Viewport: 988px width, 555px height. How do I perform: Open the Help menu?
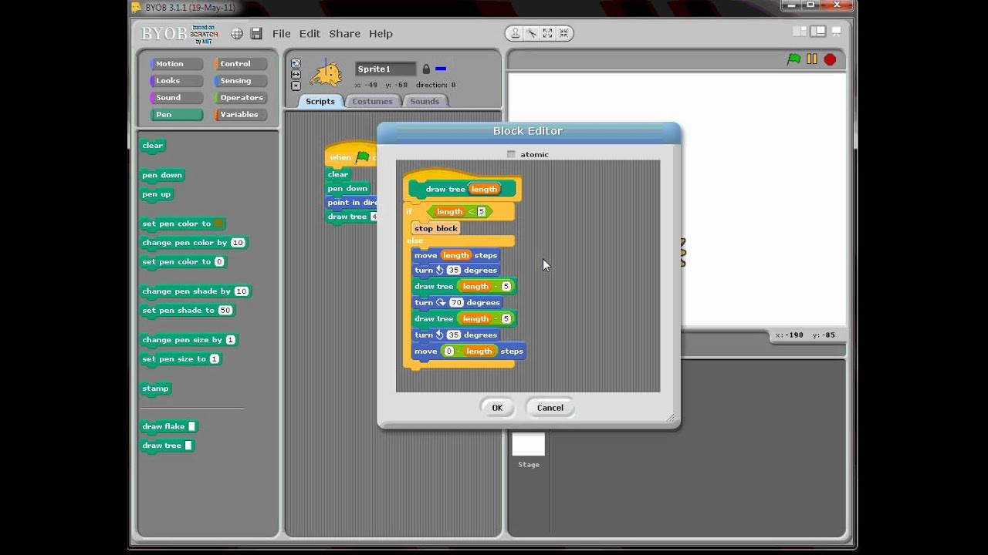point(381,34)
